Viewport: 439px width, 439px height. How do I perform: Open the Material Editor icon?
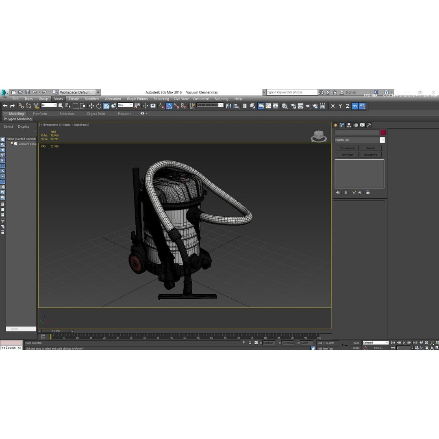click(285, 106)
